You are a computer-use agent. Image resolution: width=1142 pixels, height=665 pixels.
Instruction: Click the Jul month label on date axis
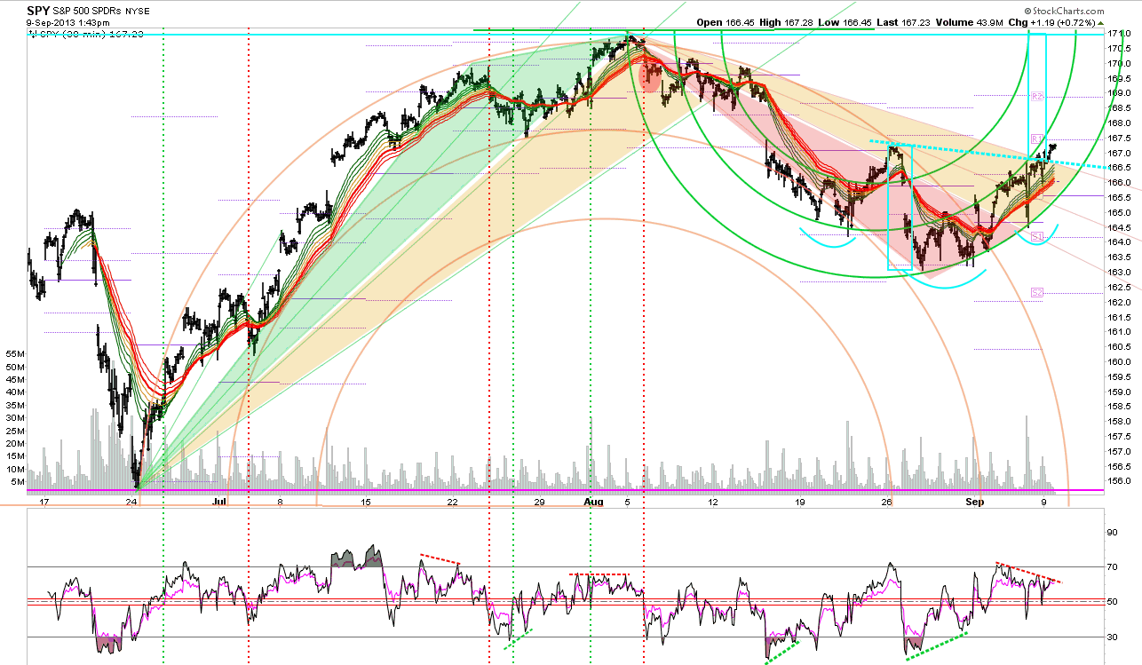(x=218, y=502)
